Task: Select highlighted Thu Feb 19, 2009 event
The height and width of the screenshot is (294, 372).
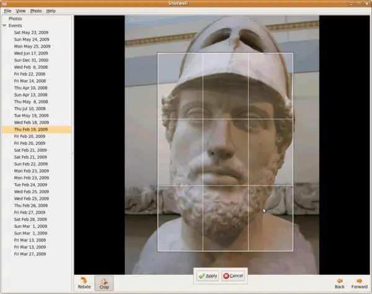Action: click(x=31, y=129)
